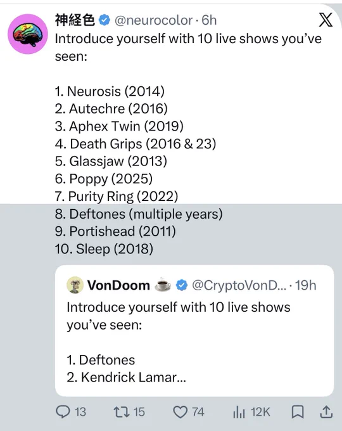342x431 pixels.
Task: Repost this tweet using the retweet icon
Action: (122, 412)
